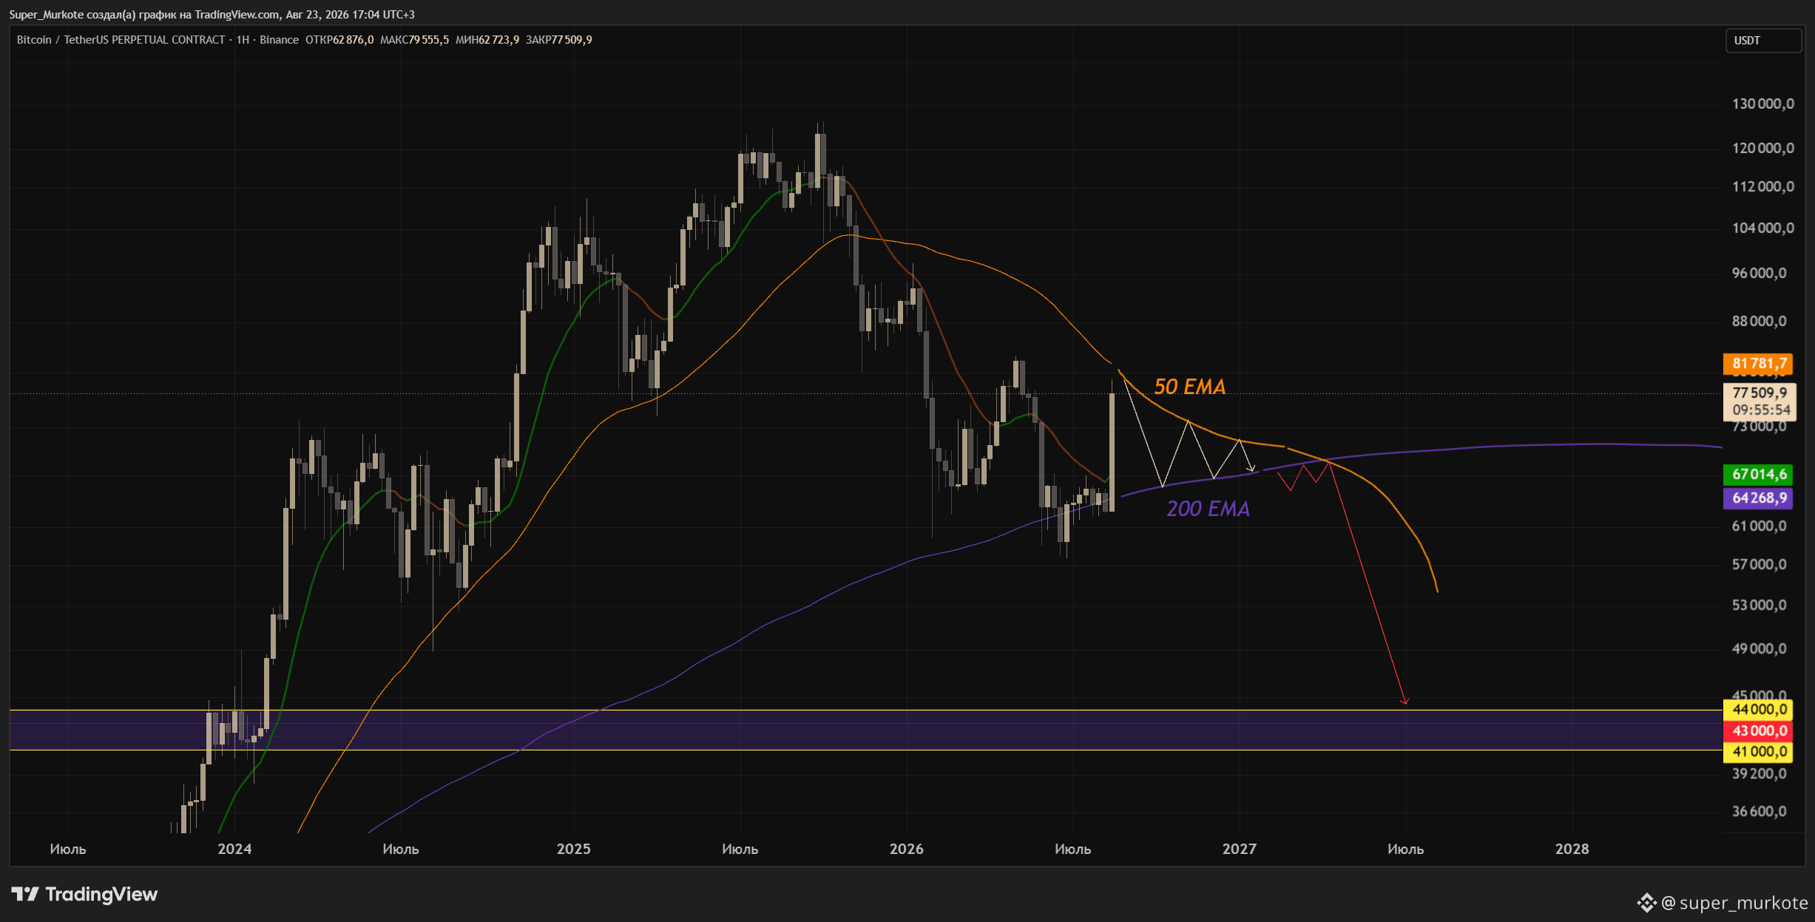Click the TradingView logo
Screen dimensions: 1815x922
84,895
